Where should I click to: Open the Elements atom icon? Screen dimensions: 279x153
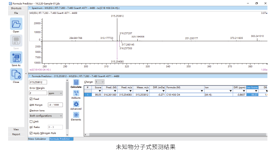point(76,115)
